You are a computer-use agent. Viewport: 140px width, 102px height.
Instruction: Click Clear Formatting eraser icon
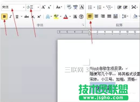(69, 7)
